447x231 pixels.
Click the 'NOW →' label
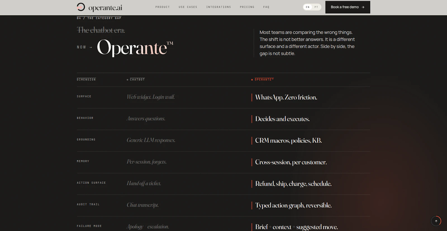85,47
